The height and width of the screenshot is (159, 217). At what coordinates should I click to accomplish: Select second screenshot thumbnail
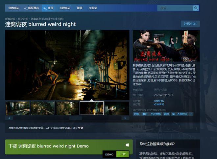[x=43, y=108]
